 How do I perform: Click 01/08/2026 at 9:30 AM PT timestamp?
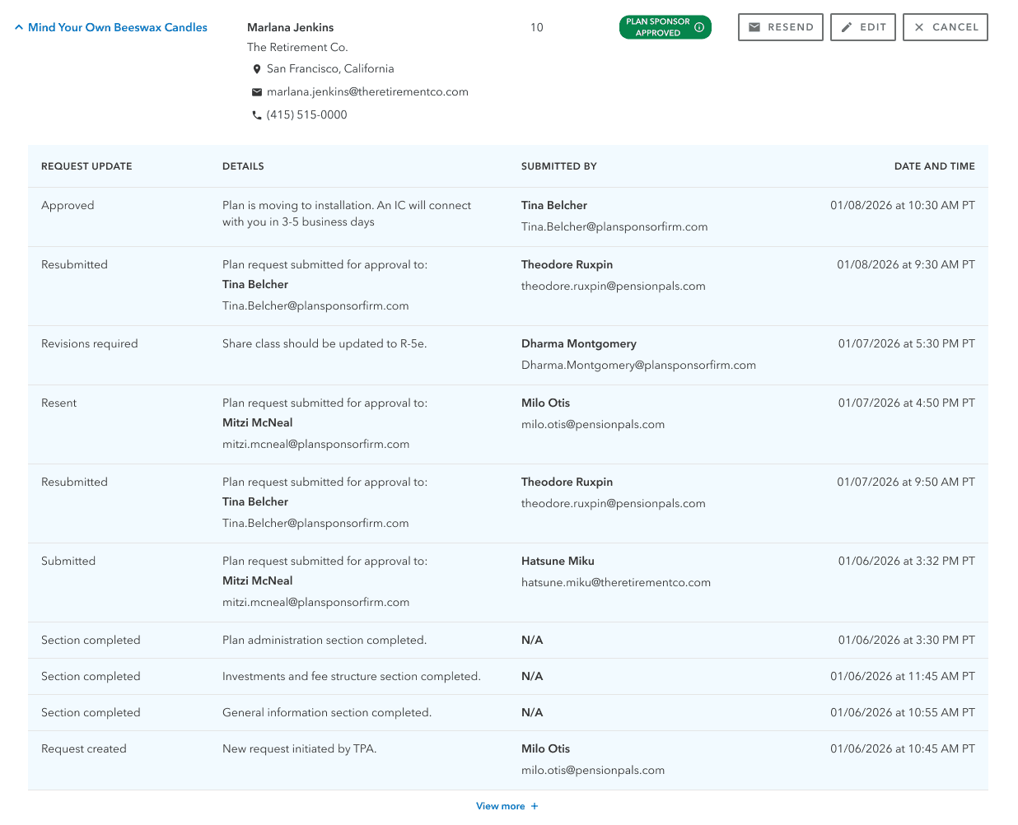(x=906, y=265)
